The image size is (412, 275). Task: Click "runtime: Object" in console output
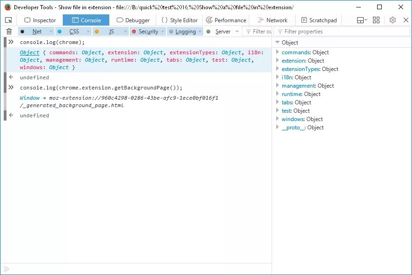135,60
